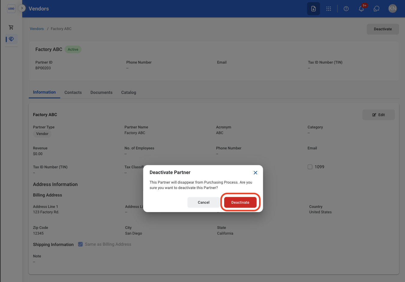Open the help question mark icon
Viewport: 405px width, 282px height.
346,9
